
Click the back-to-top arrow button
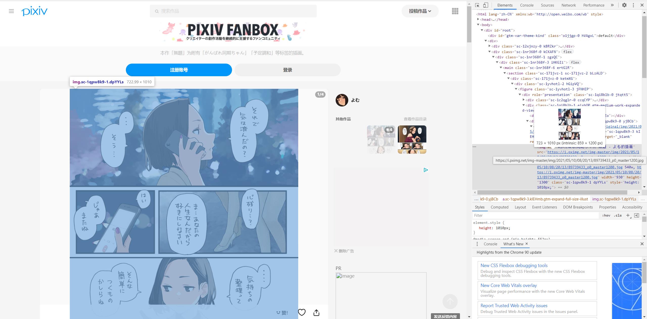pyautogui.click(x=450, y=301)
